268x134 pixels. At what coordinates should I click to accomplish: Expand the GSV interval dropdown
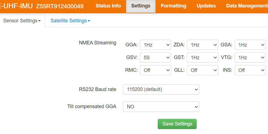click(x=155, y=58)
